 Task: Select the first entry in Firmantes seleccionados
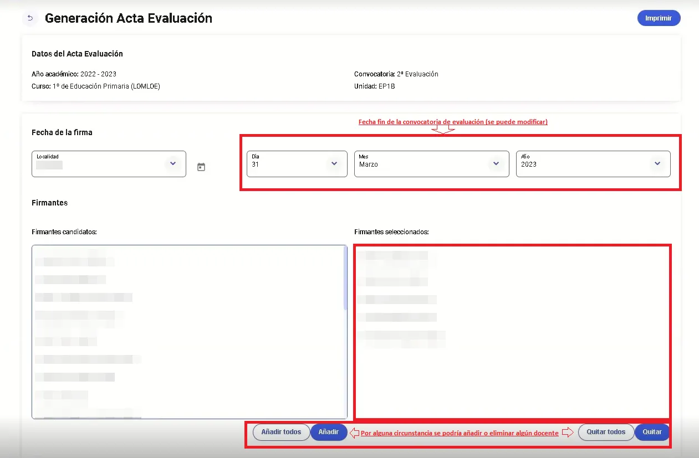392,255
